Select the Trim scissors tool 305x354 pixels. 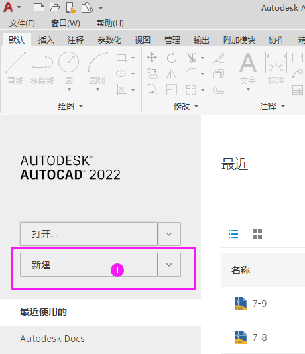tap(192, 58)
